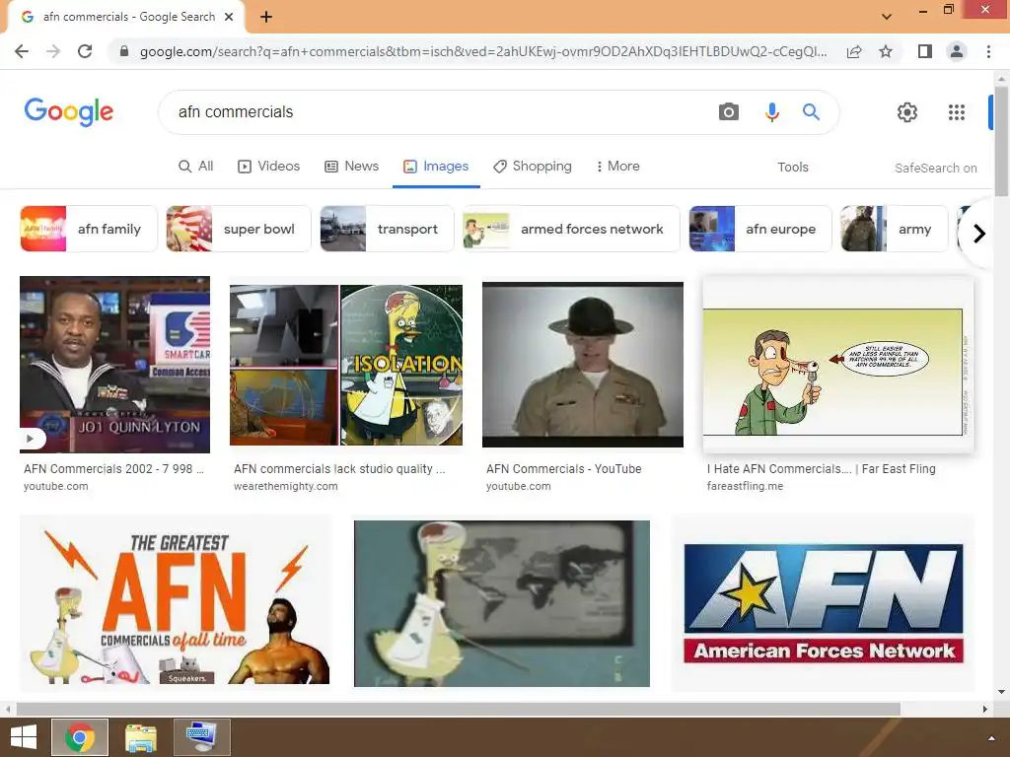The height and width of the screenshot is (757, 1010).
Task: Open the Google apps grid
Action: tap(957, 112)
